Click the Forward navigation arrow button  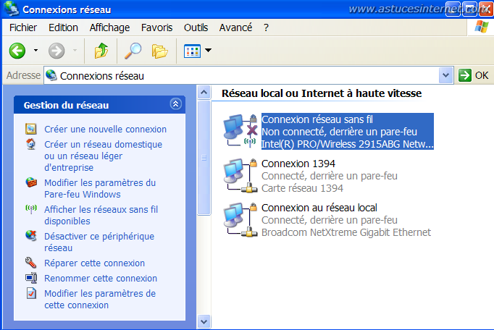coord(56,51)
